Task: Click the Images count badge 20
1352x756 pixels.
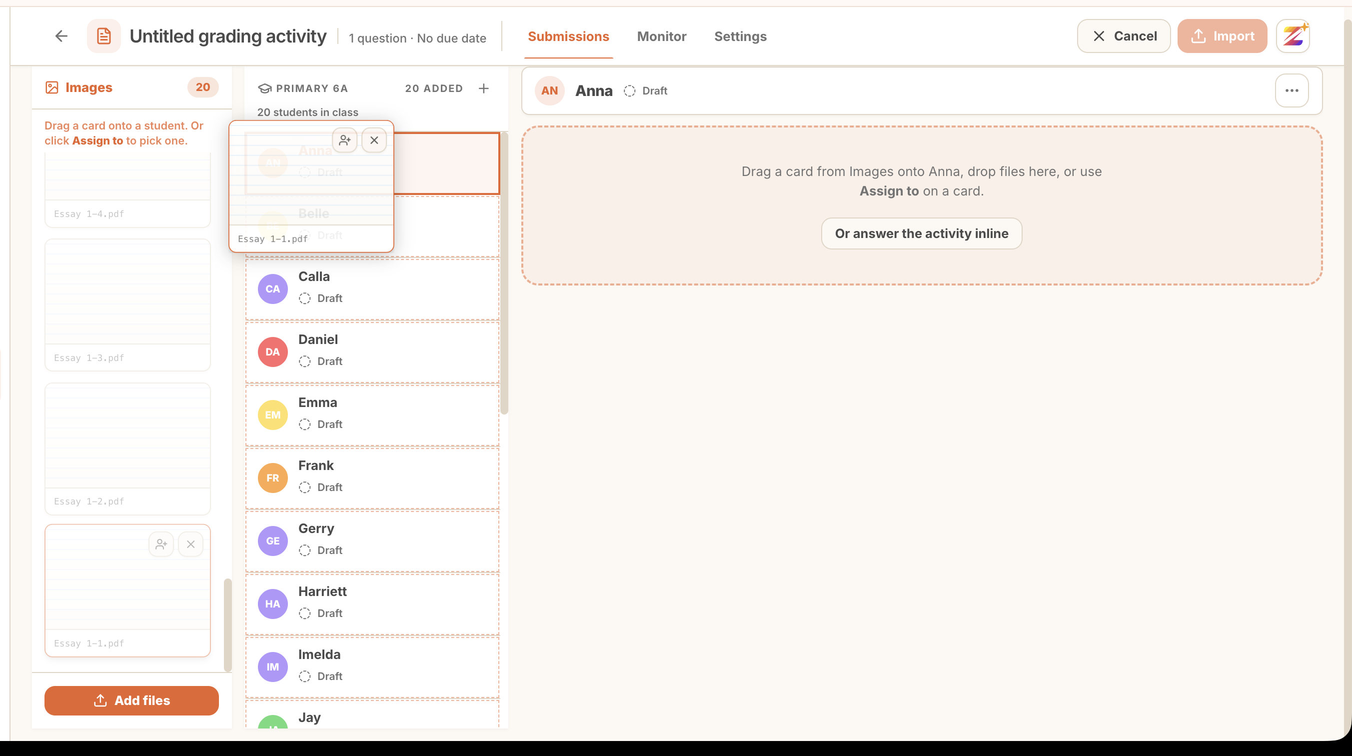Action: point(202,87)
